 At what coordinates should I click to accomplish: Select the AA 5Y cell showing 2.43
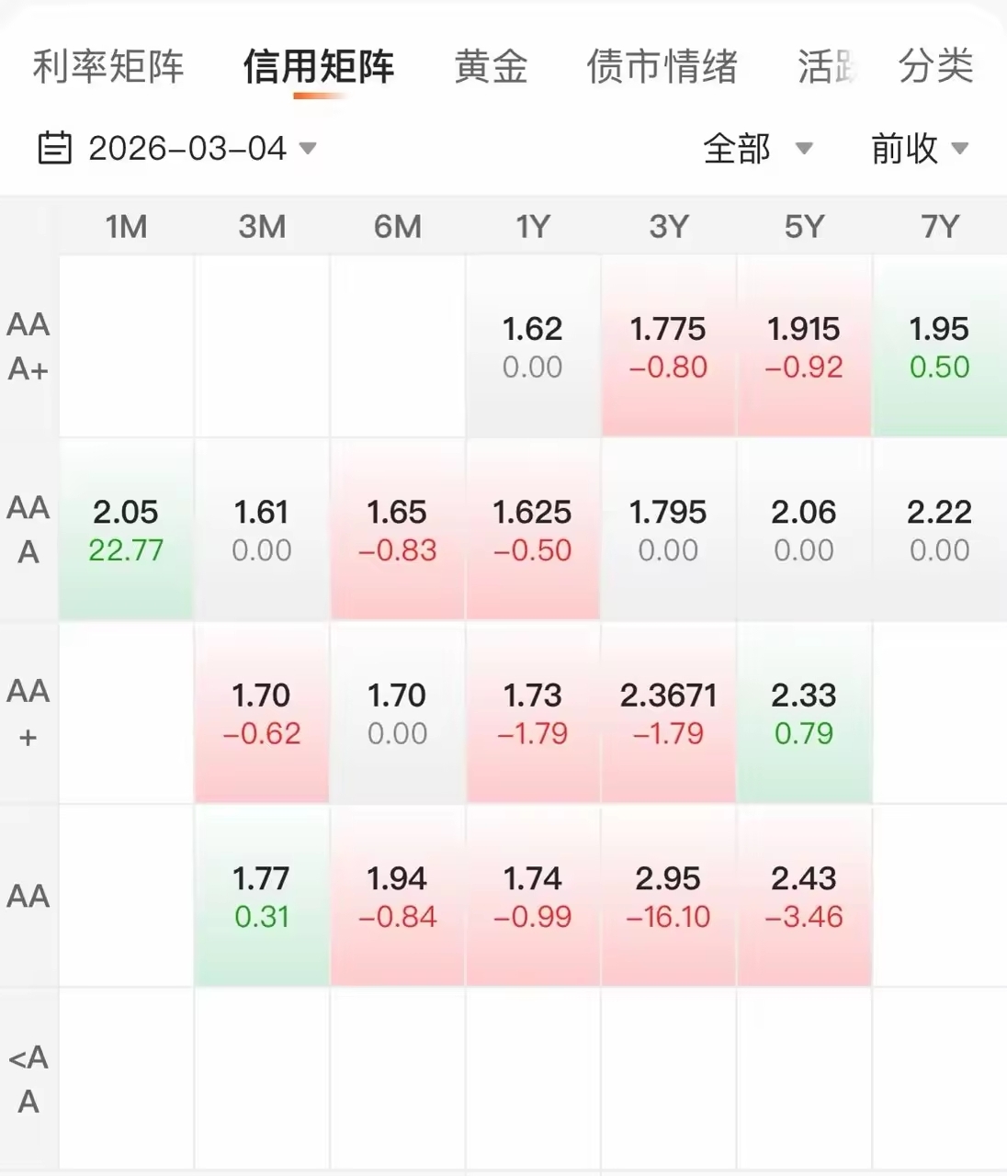(x=804, y=896)
